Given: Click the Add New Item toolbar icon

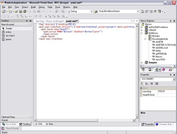Looking at the screenshot, I should (10, 11).
